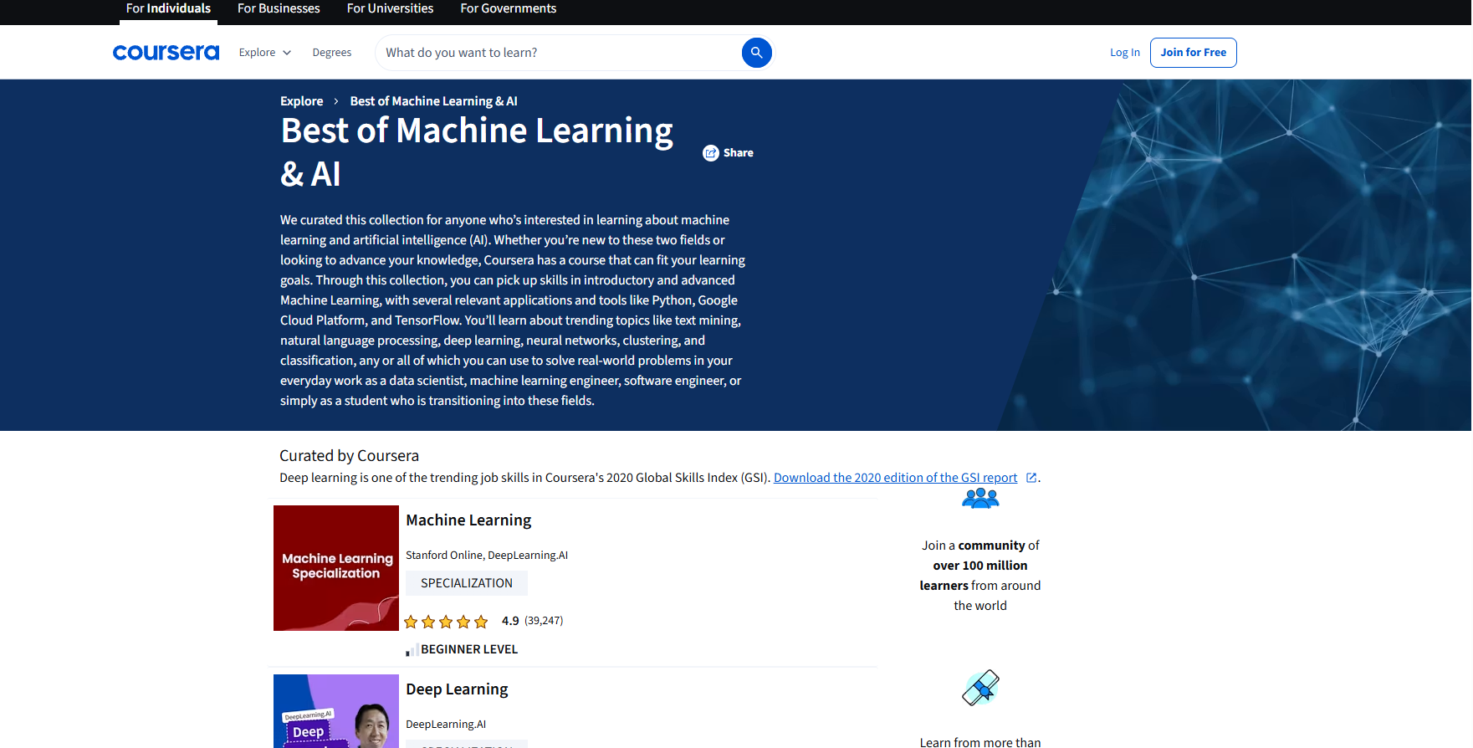Viewport: 1473px width, 748px height.
Task: Click Best of Machine Learning & AI breadcrumb
Action: pos(433,101)
